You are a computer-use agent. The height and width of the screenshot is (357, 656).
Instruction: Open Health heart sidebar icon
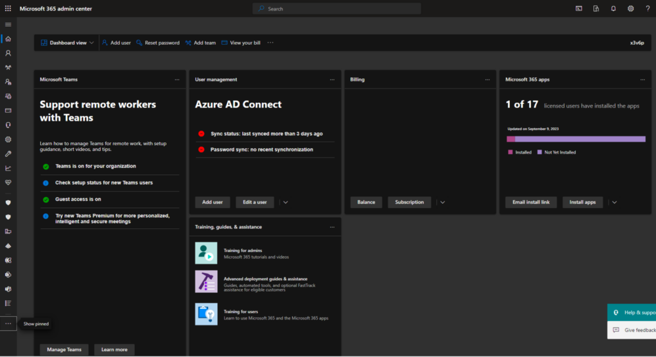click(8, 182)
